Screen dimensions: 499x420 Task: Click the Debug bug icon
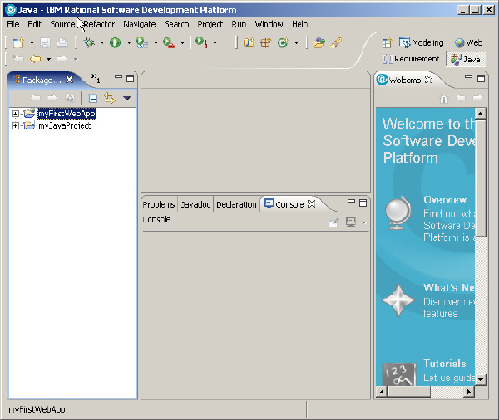pos(89,42)
